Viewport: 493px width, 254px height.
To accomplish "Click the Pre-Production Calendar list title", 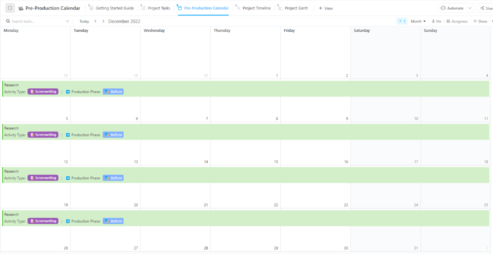I will pos(53,8).
